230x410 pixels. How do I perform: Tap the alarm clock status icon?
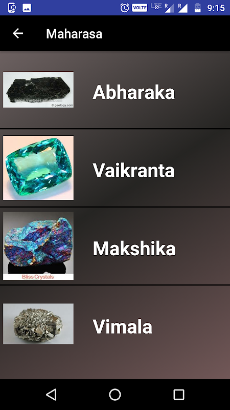(125, 8)
